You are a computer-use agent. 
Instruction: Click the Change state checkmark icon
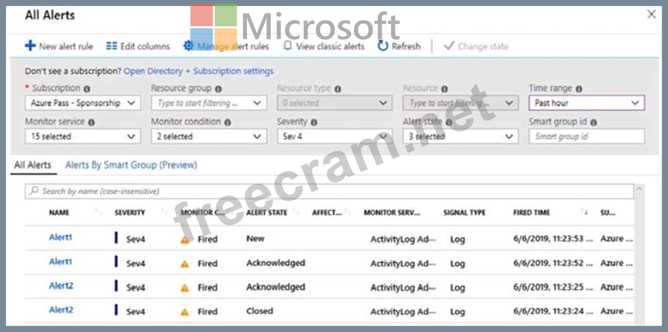pos(448,46)
